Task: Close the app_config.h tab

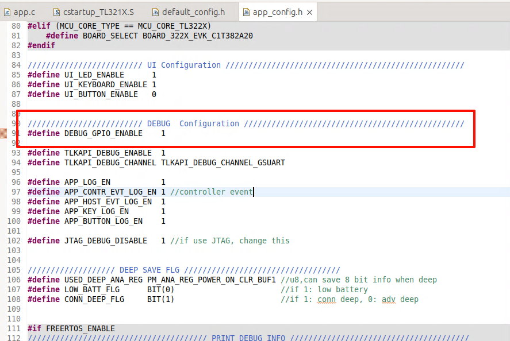Action: coord(309,11)
